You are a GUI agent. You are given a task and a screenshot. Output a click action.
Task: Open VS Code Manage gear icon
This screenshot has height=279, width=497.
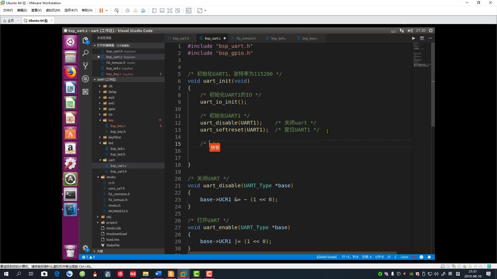tap(85, 248)
